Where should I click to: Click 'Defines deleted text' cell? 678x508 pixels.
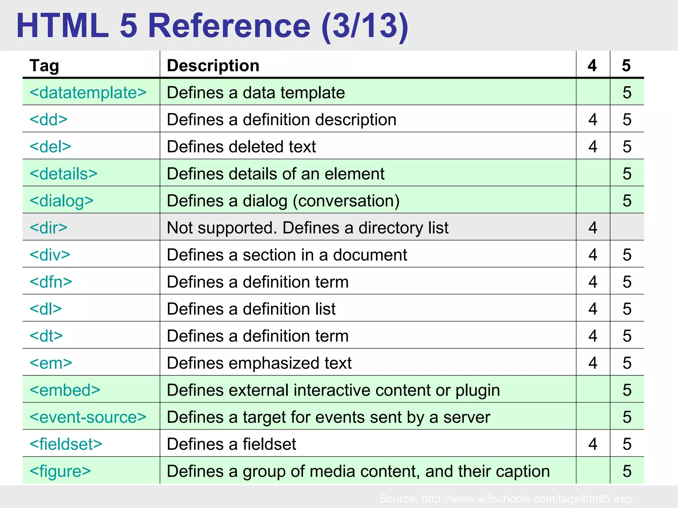(x=241, y=147)
